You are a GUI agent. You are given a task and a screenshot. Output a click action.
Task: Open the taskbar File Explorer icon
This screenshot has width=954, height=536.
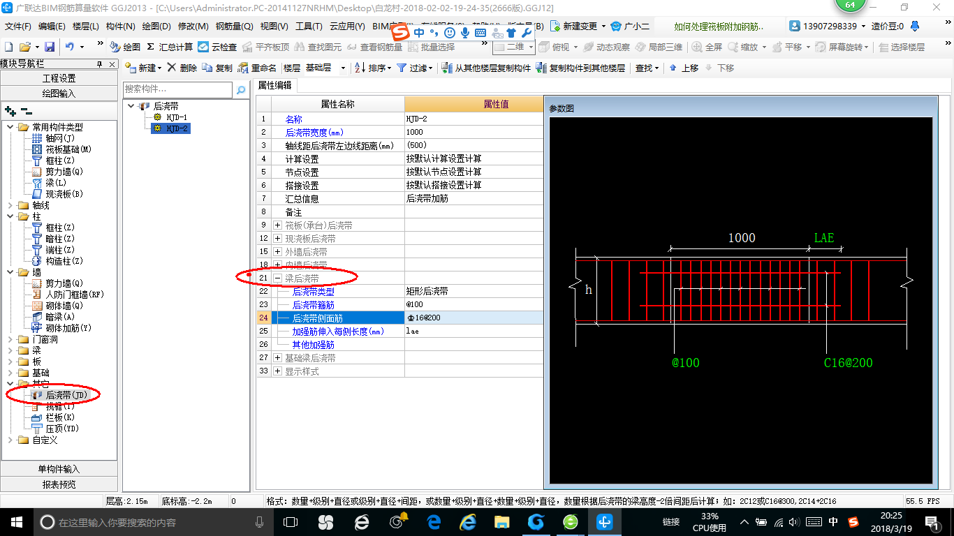pyautogui.click(x=501, y=522)
